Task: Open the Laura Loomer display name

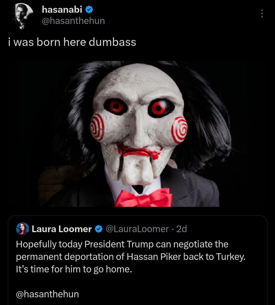Action: 62,229
